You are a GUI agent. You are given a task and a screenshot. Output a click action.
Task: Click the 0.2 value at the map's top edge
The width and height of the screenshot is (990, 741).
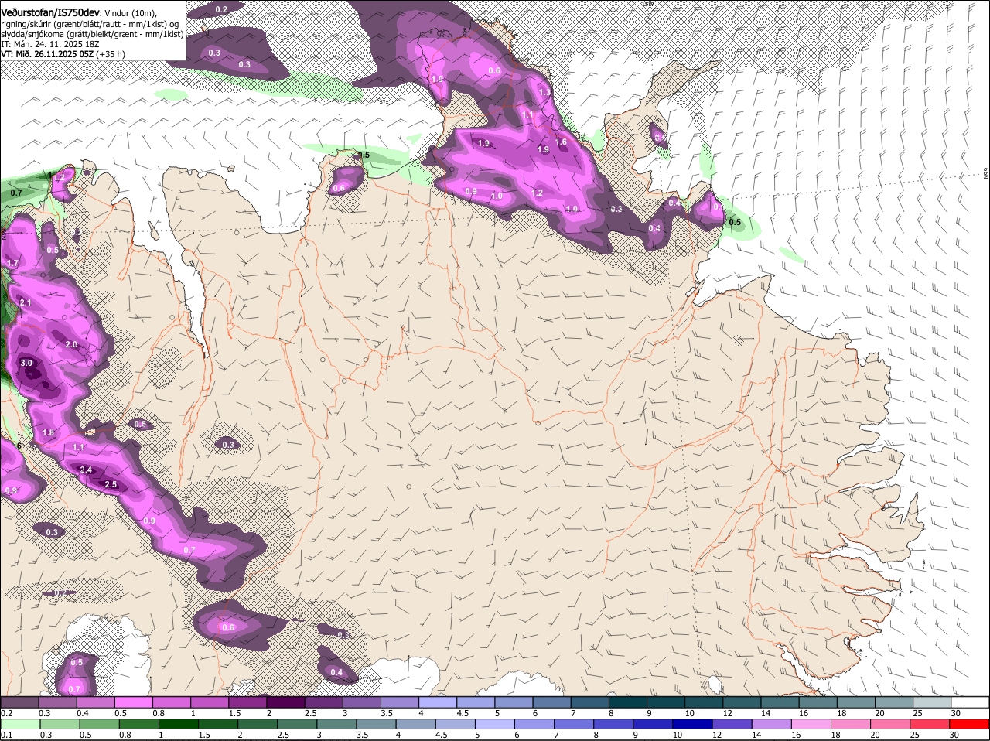click(x=221, y=9)
